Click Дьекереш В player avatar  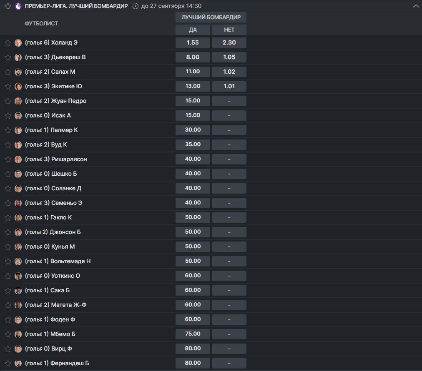[18, 57]
